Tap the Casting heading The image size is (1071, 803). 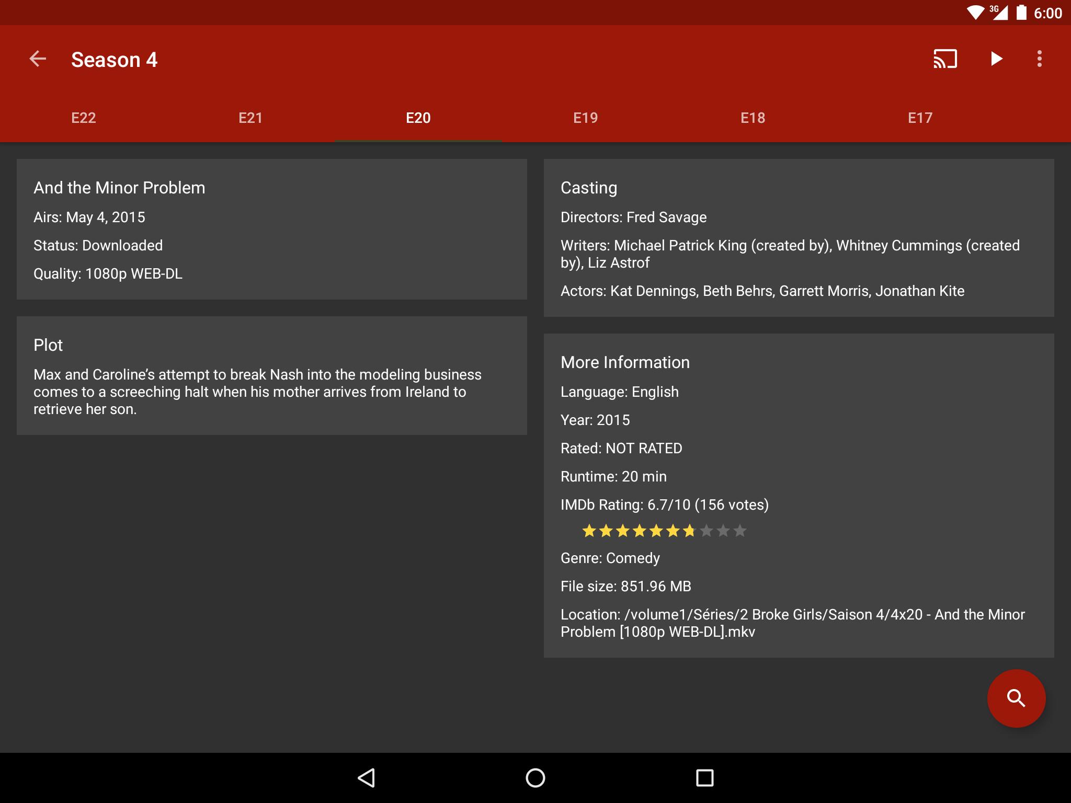click(x=589, y=188)
